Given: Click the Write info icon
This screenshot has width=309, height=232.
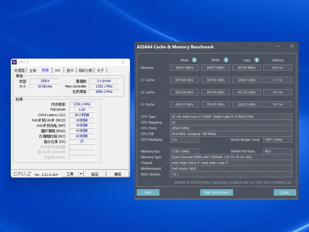Looking at the screenshot, I should [226, 60].
